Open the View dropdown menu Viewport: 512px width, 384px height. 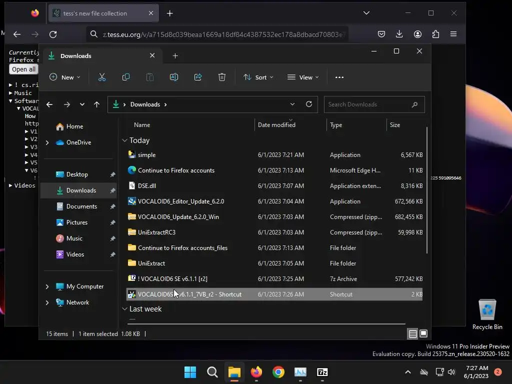pyautogui.click(x=302, y=77)
